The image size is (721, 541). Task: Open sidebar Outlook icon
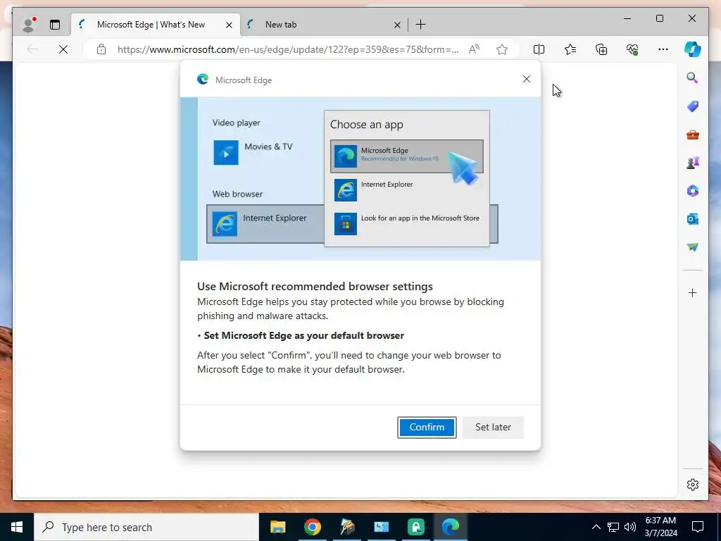pos(693,219)
